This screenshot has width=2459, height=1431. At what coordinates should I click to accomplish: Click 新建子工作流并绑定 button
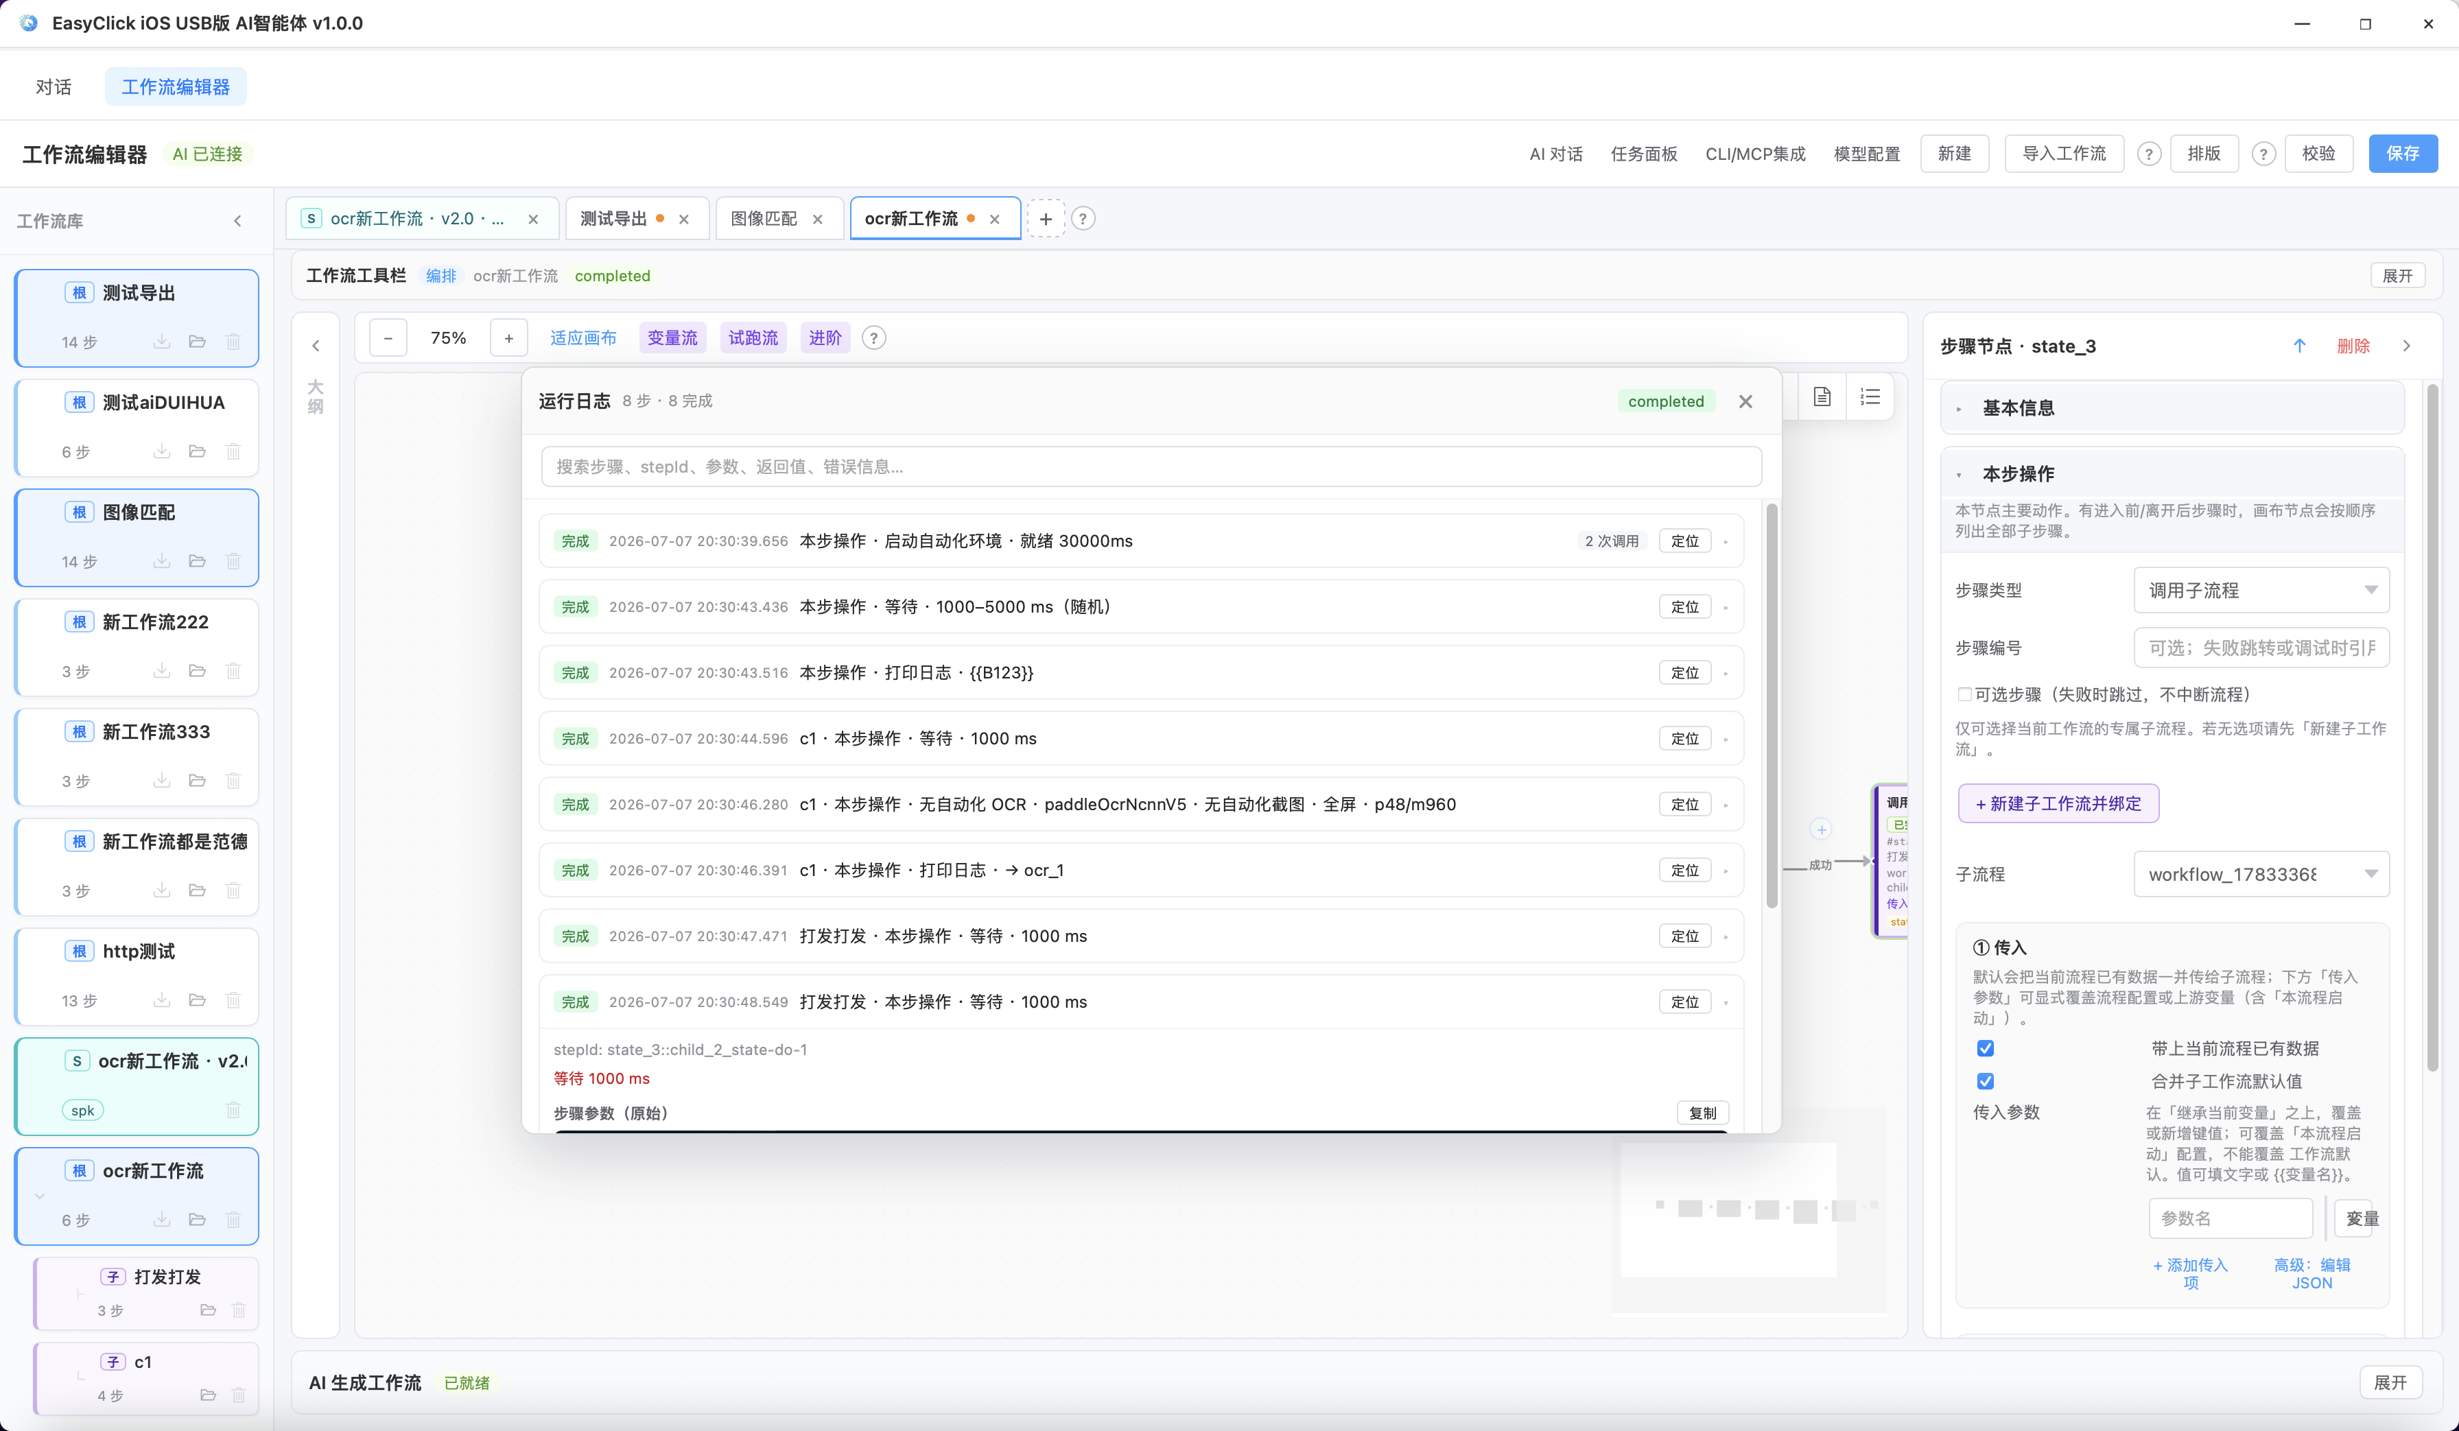[2058, 804]
